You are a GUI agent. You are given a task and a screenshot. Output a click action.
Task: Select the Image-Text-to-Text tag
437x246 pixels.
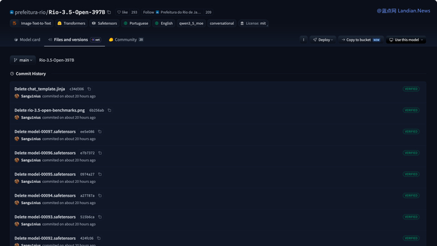pos(32,23)
